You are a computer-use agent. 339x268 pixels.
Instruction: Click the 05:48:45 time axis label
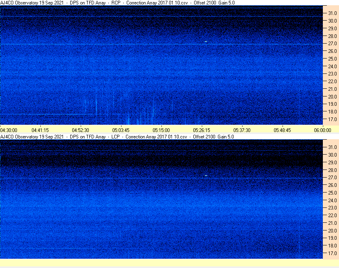tap(282, 130)
